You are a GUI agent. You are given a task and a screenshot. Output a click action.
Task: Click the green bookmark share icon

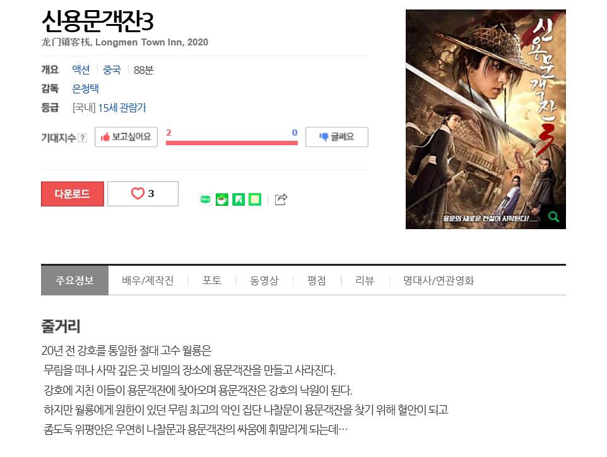[x=239, y=199]
